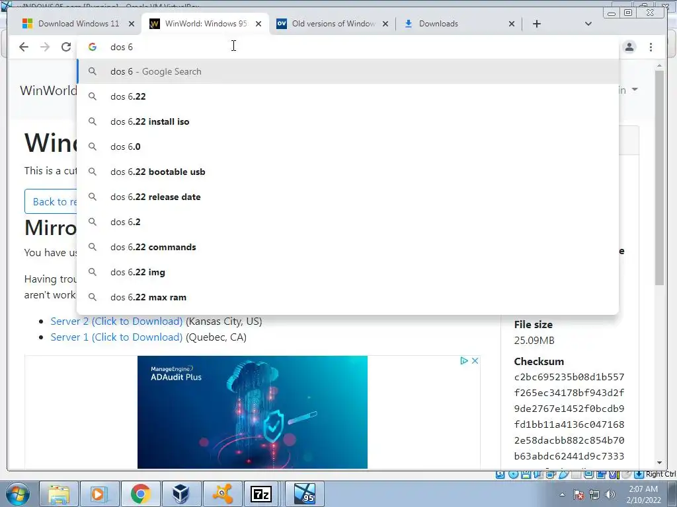Choose 'dos 6.22 bootable usb' suggestion
This screenshot has width=677, height=507.
[348, 172]
